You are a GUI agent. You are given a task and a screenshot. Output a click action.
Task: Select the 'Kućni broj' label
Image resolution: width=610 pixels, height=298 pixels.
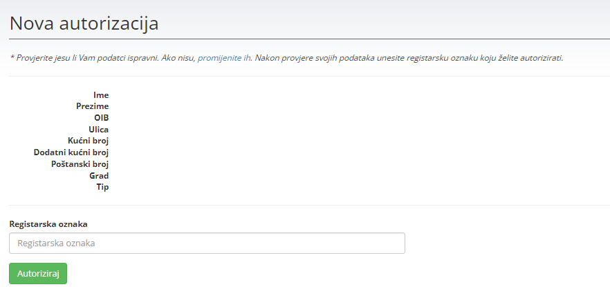pyautogui.click(x=89, y=141)
